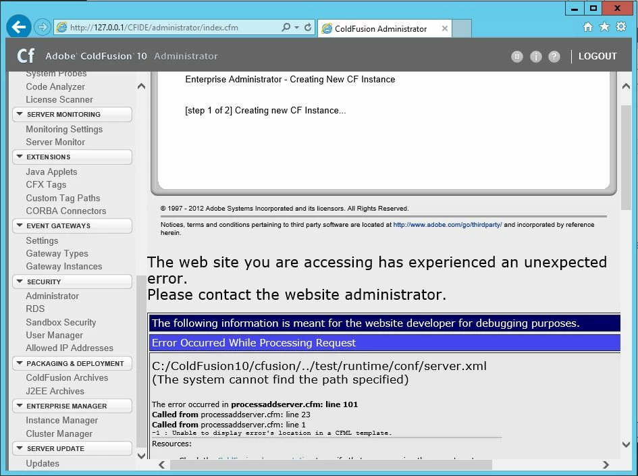Open CORBA Connectors page
638x476 pixels.
coord(66,211)
